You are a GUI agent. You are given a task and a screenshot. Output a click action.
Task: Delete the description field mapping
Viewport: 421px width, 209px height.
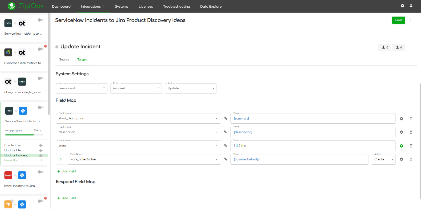[411, 132]
